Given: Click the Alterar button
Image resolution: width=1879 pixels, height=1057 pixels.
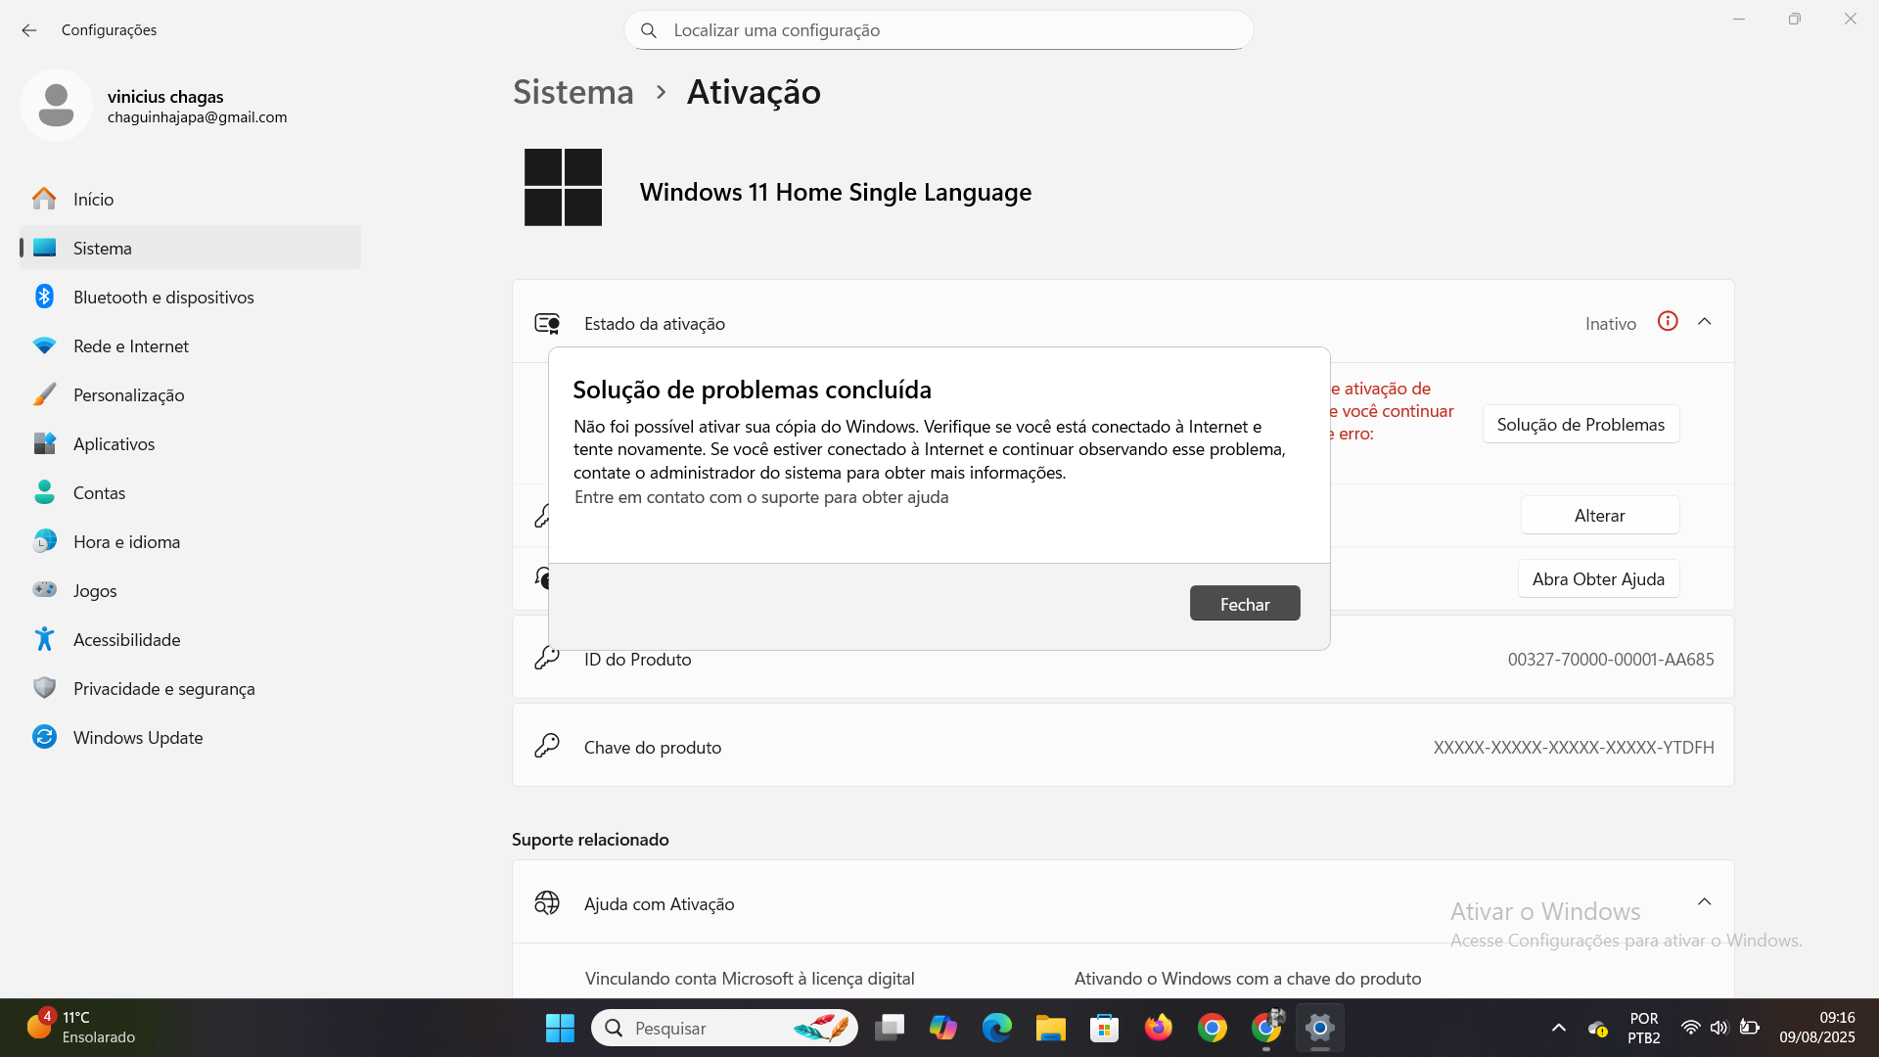Looking at the screenshot, I should tap(1600, 515).
